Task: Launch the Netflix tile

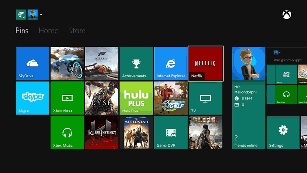Action: [205, 63]
